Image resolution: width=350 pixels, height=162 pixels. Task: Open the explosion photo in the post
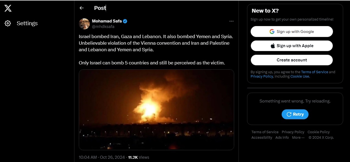156,110
